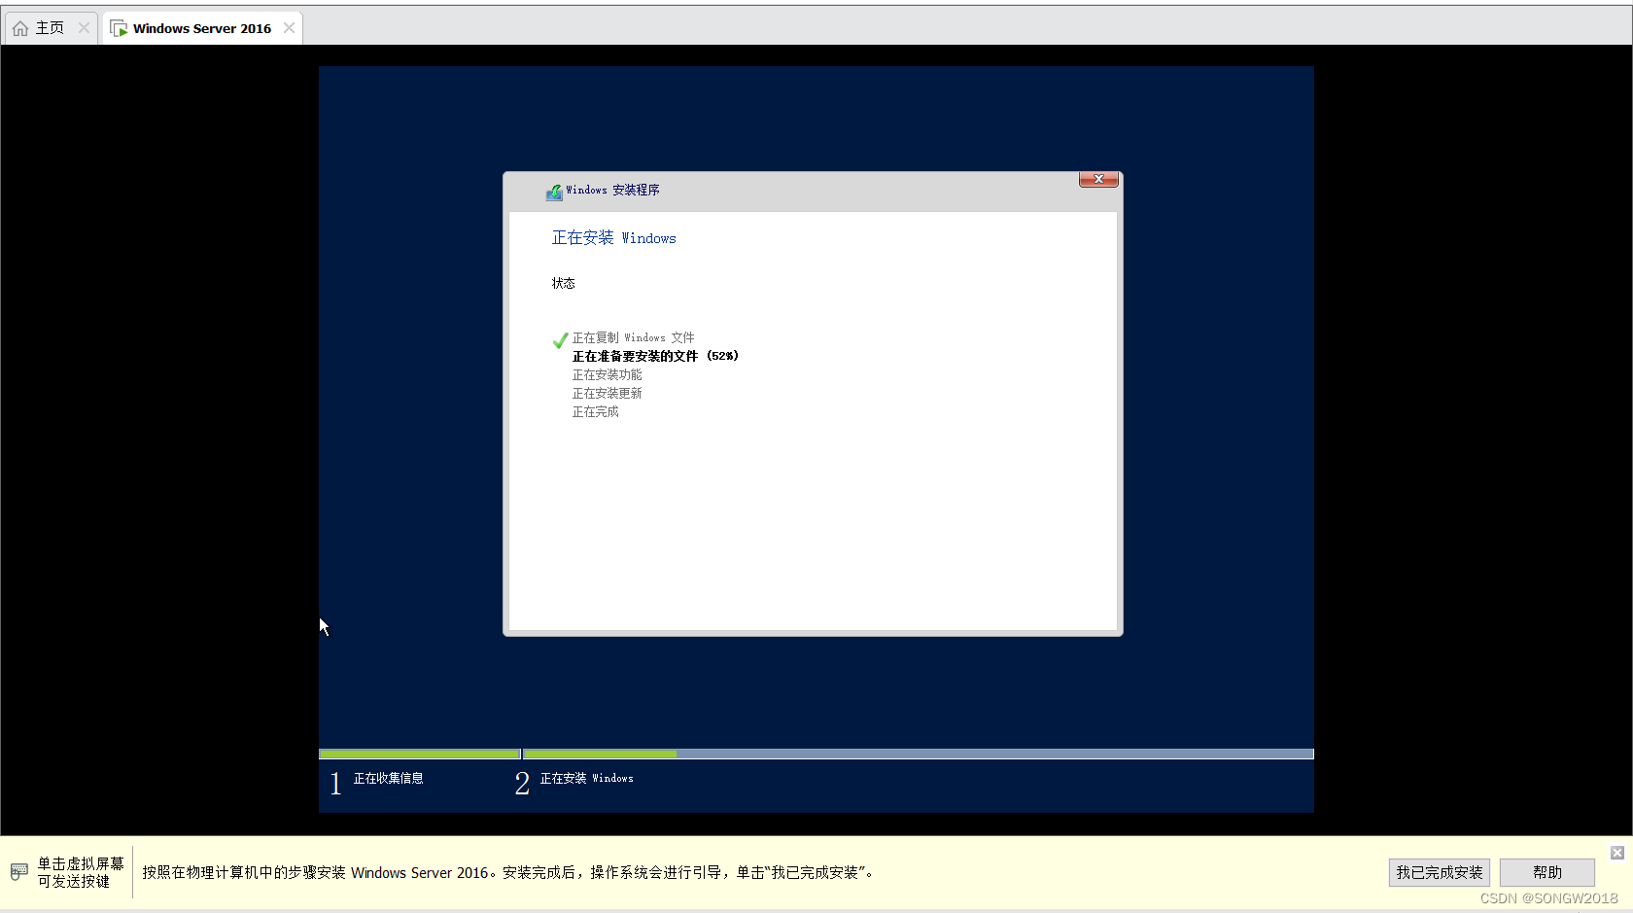
Task: Open 帮助 help button
Action: pos(1547,872)
